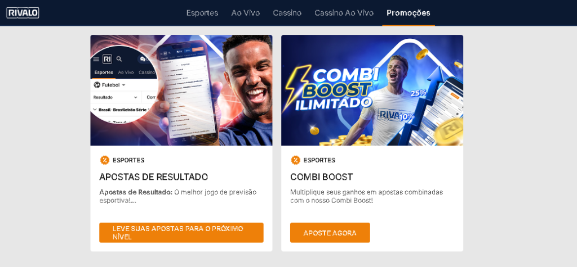
Task: Expand the Futebol dropdown arrow
Action: click(123, 85)
